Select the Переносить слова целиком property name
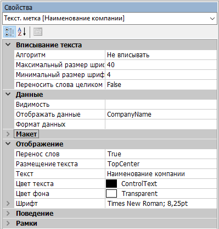Viewport: 219px width, 229px height. click(x=59, y=85)
